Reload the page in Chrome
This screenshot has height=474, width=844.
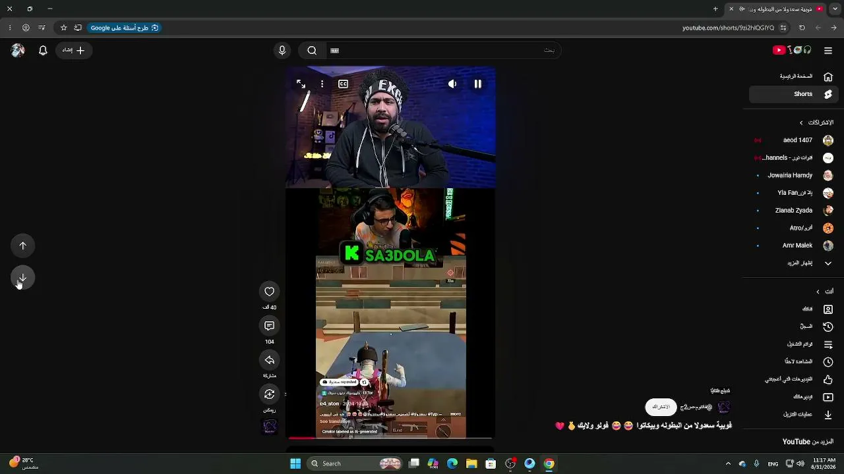tap(802, 28)
